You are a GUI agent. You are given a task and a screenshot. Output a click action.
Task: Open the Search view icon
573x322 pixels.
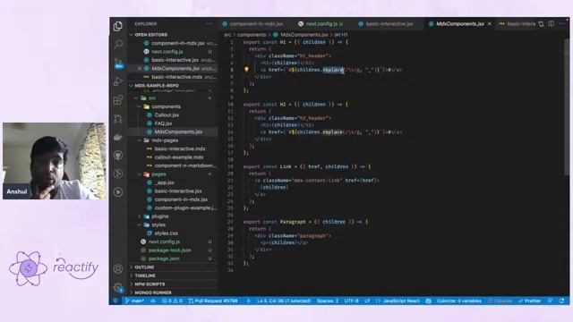coord(118,44)
